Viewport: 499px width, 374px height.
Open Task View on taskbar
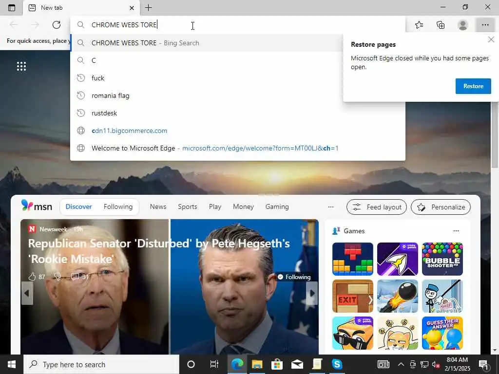click(x=214, y=364)
